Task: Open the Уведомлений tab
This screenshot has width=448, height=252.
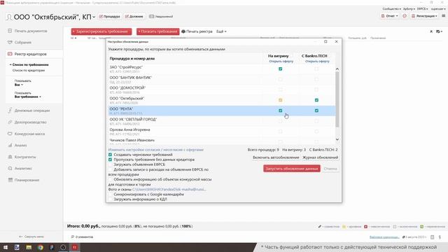Action: tap(161, 17)
